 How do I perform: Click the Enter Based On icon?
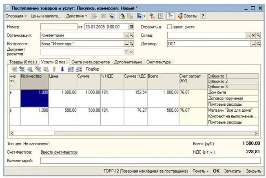tap(122, 16)
